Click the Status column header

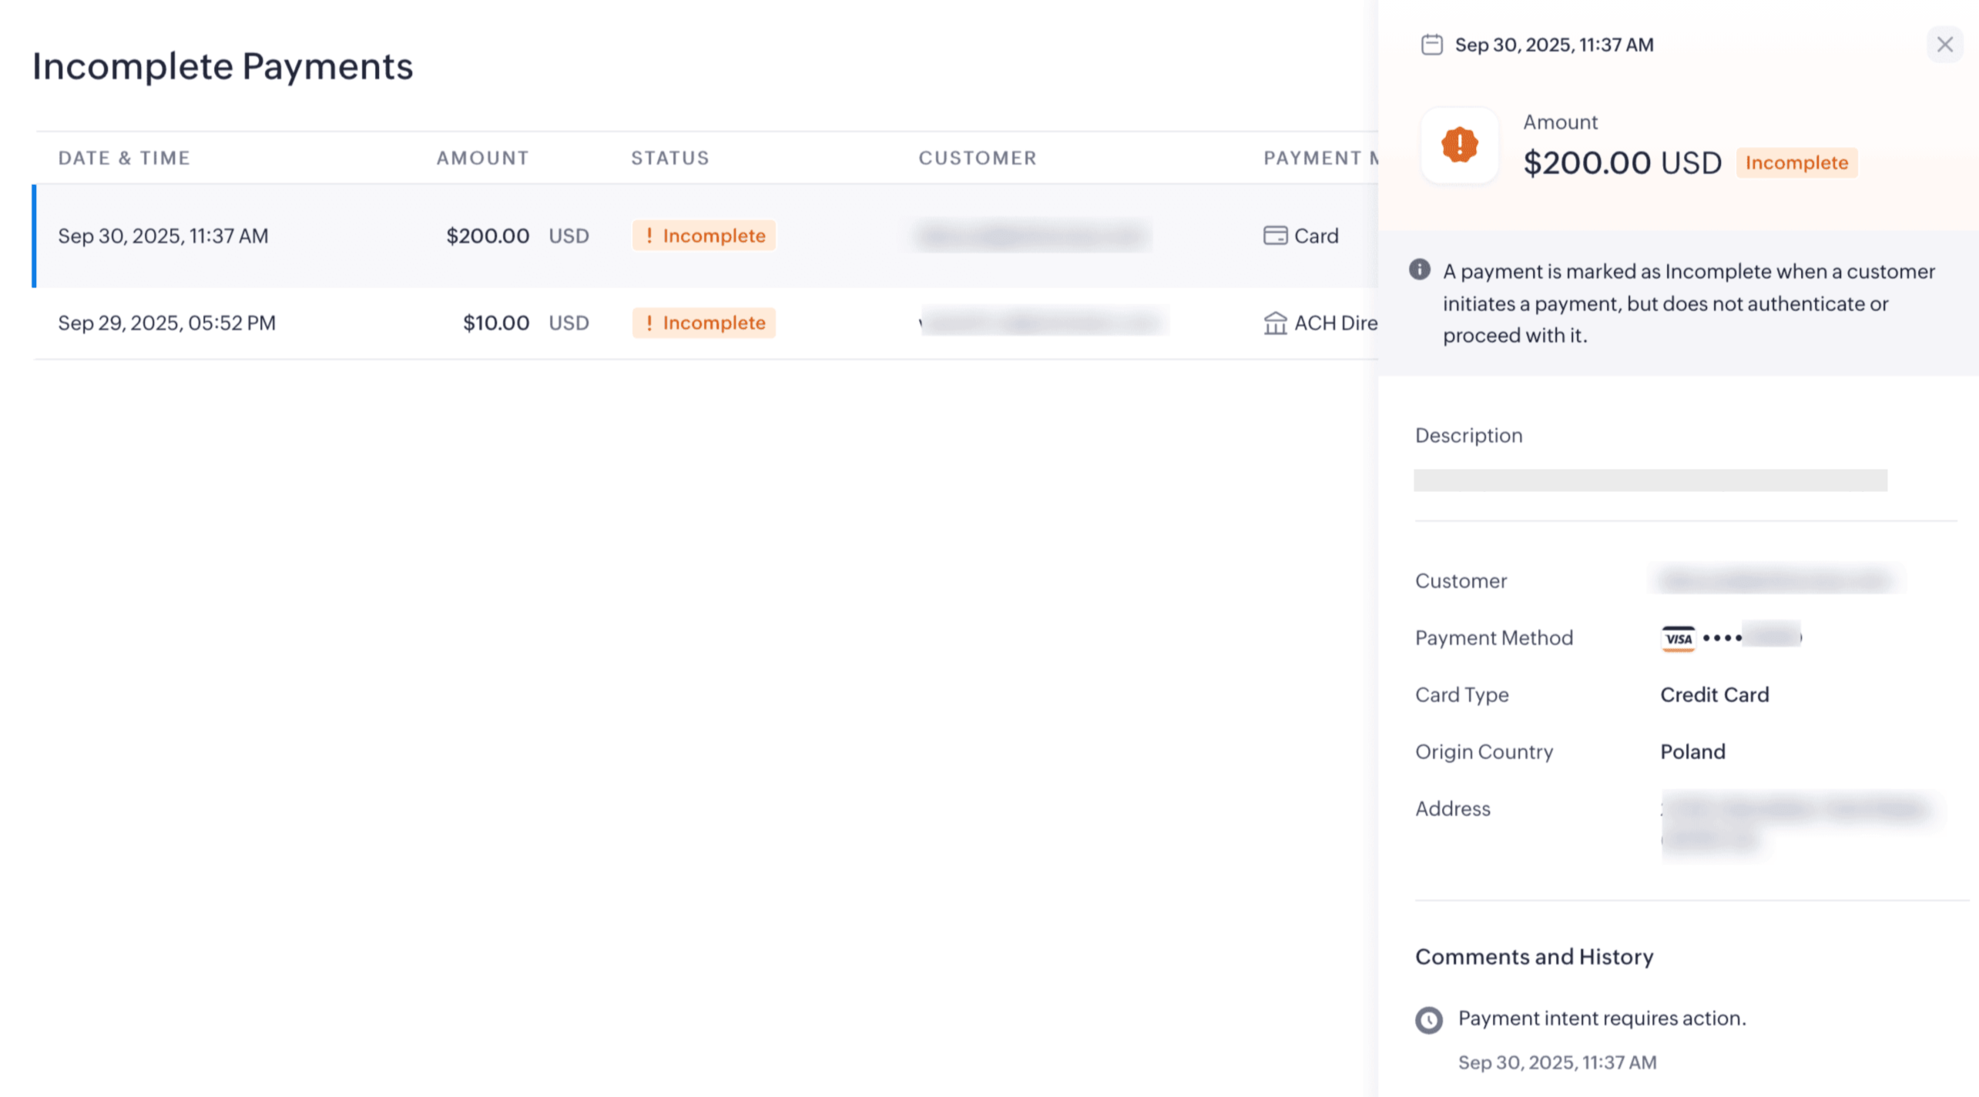click(669, 158)
